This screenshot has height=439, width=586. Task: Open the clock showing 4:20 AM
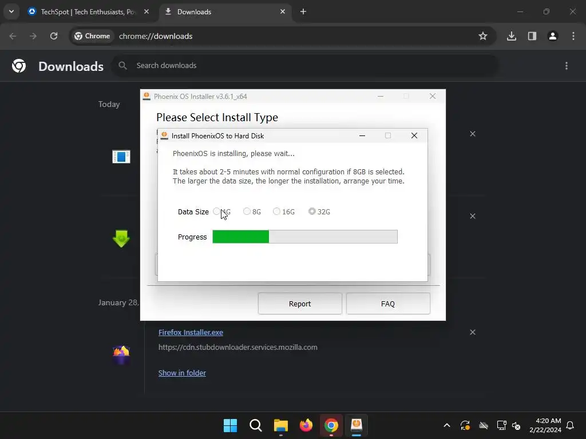545,425
